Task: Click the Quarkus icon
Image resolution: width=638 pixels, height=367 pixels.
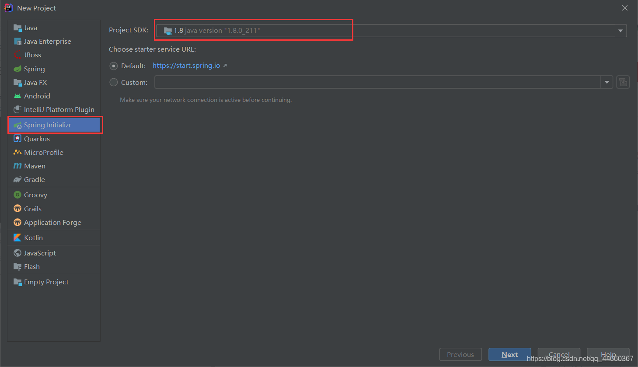Action: [x=17, y=139]
